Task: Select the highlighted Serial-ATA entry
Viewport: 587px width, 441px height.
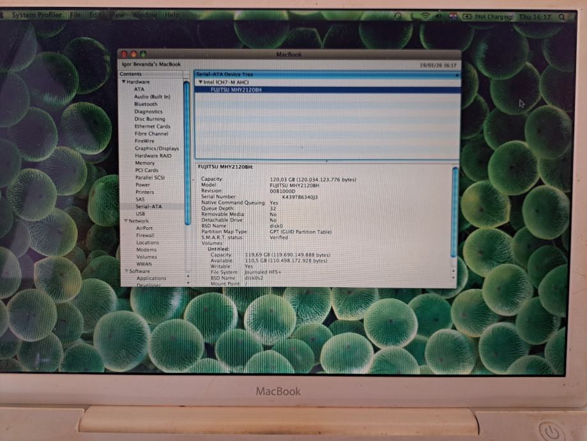Action: coord(149,206)
